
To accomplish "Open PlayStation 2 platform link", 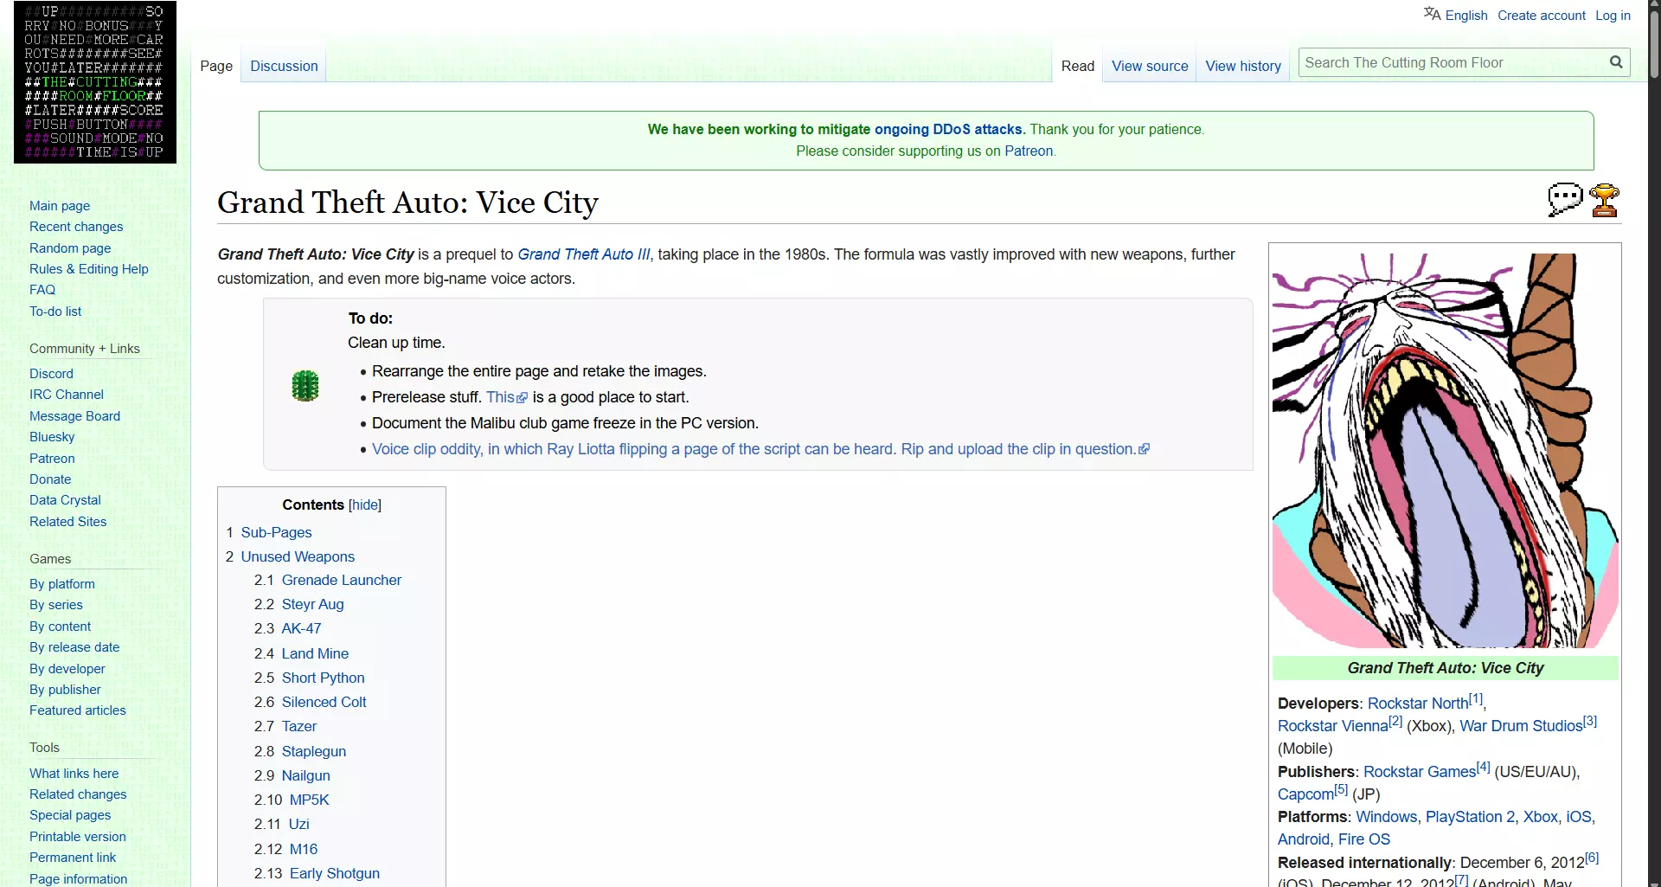I will 1470,817.
